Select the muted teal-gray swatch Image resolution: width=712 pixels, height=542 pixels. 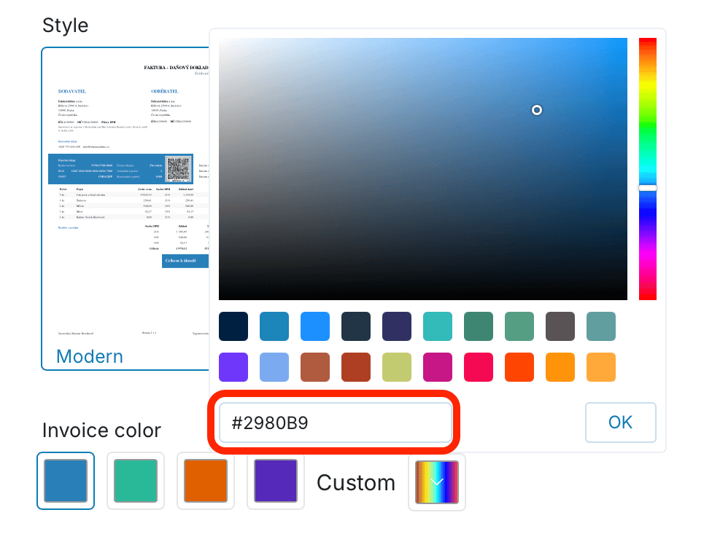(601, 326)
